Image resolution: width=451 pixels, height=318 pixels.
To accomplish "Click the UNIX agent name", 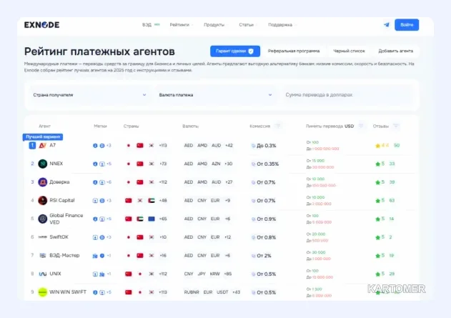I will click(55, 274).
